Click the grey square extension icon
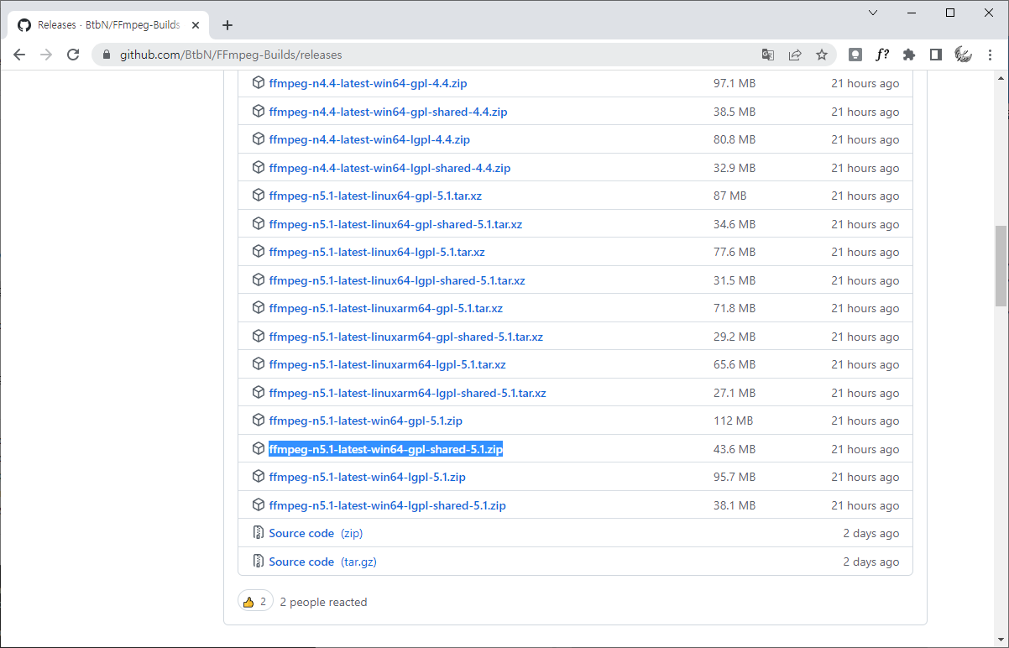 point(855,55)
